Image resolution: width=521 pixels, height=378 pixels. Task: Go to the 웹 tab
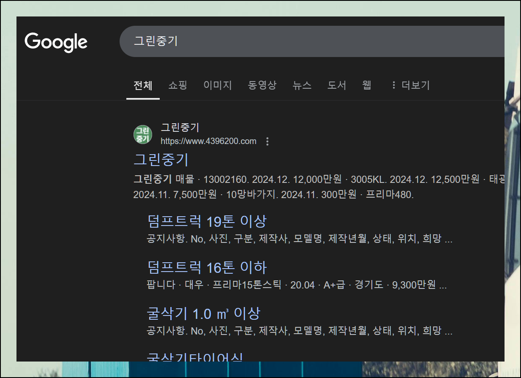tap(367, 85)
